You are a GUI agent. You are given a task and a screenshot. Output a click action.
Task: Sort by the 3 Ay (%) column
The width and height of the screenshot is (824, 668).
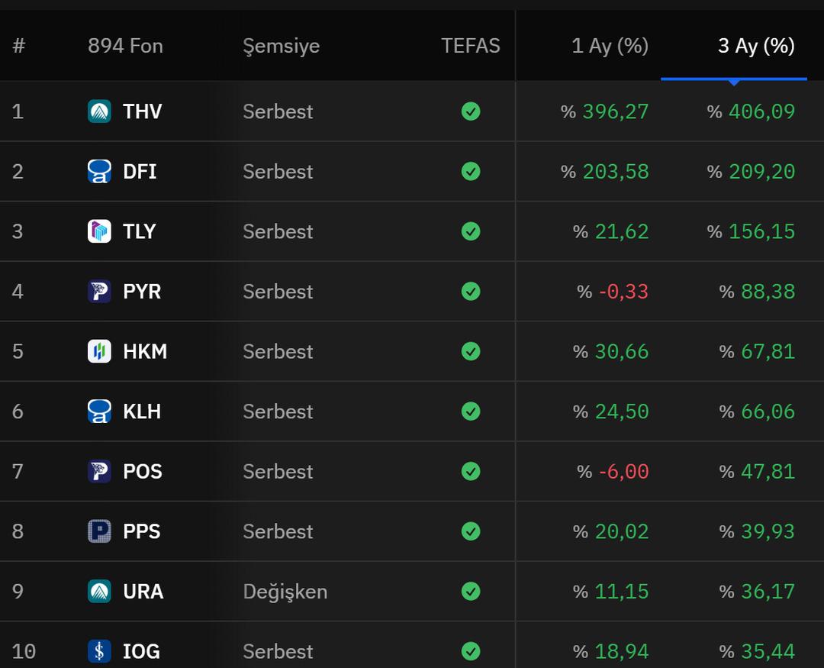pyautogui.click(x=755, y=46)
